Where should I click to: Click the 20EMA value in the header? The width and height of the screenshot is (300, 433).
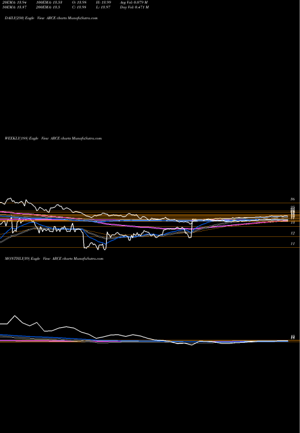pyautogui.click(x=14, y=2)
